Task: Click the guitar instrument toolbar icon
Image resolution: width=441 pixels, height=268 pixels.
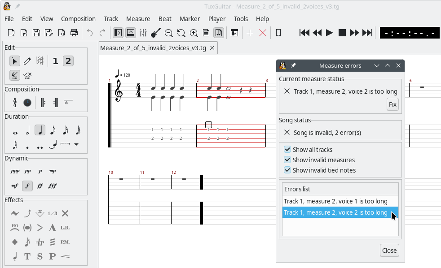Action: click(156, 33)
